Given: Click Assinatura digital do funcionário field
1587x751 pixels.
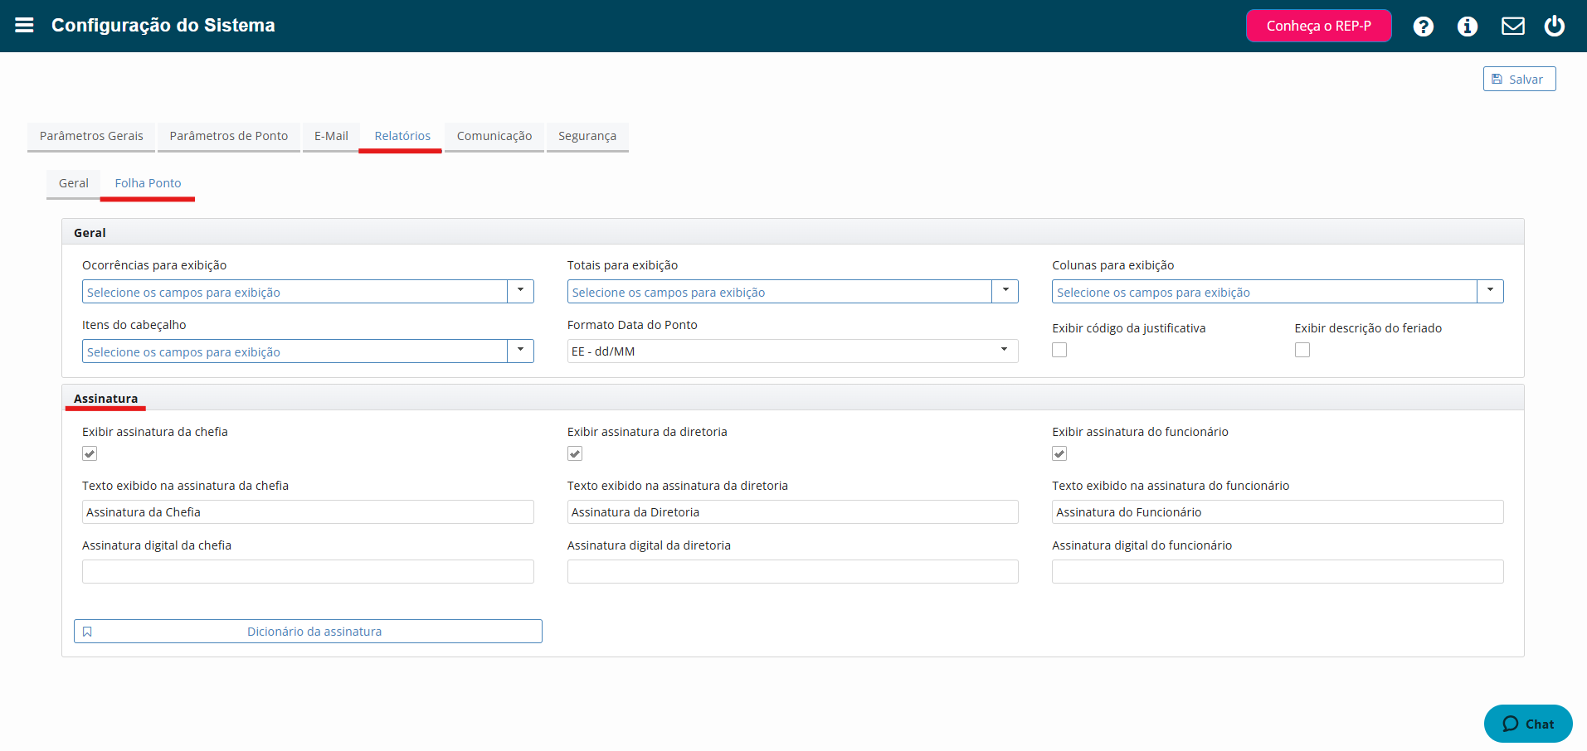Looking at the screenshot, I should (1278, 571).
